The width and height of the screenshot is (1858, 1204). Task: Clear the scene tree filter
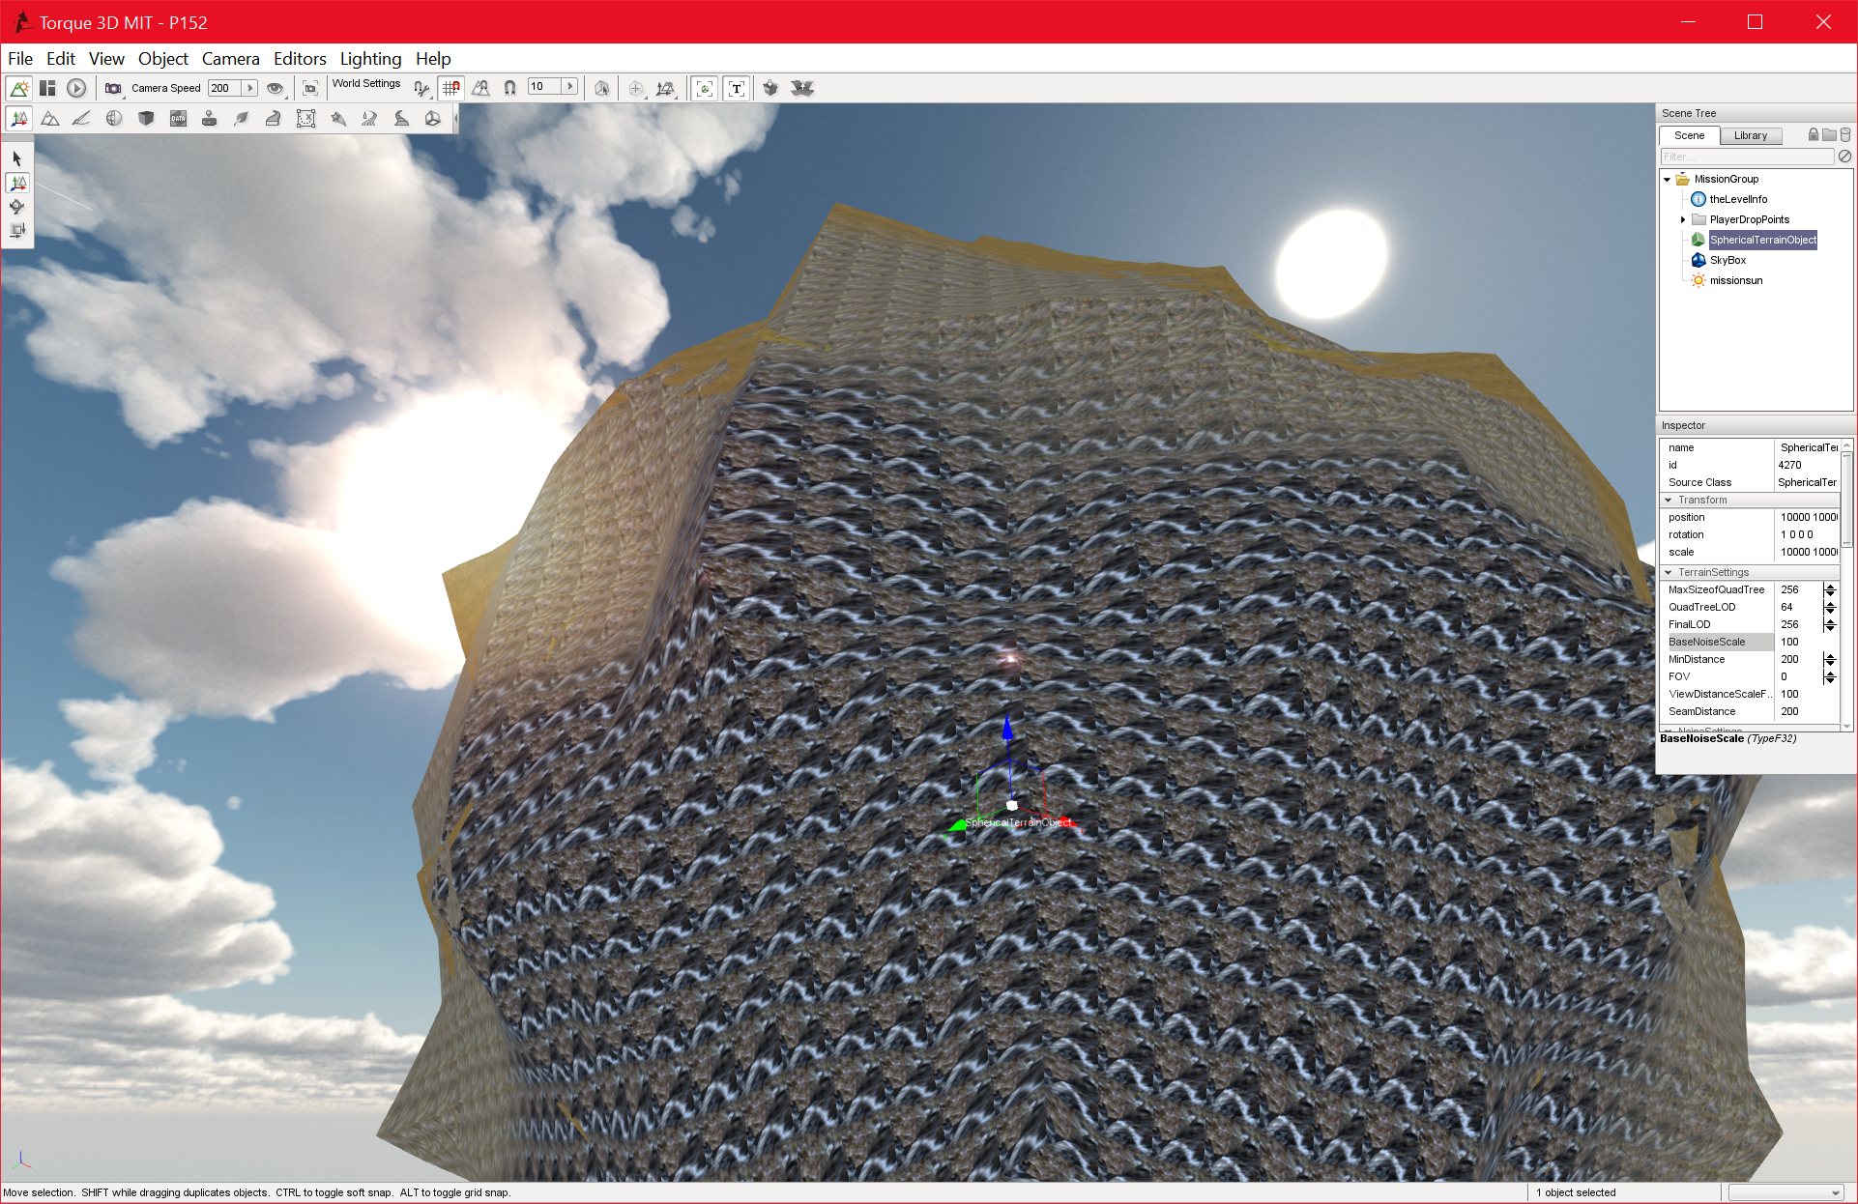[x=1844, y=157]
